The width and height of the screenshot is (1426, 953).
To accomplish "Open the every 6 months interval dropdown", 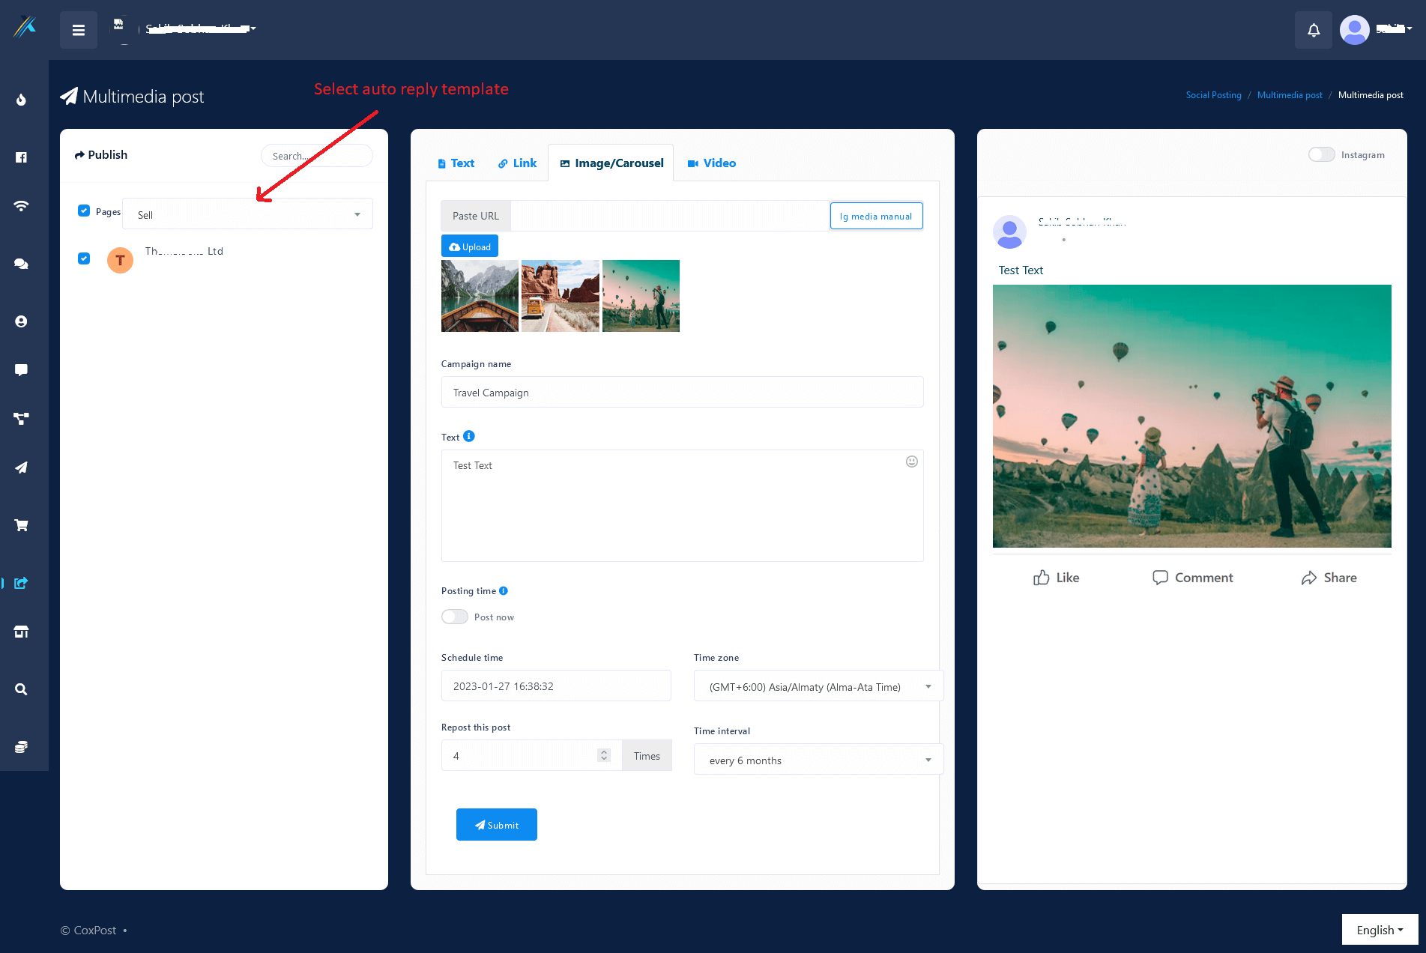I will click(x=818, y=760).
